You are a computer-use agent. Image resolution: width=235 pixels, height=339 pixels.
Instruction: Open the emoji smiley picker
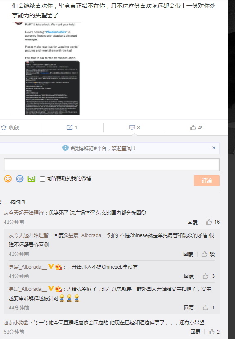click(8, 178)
